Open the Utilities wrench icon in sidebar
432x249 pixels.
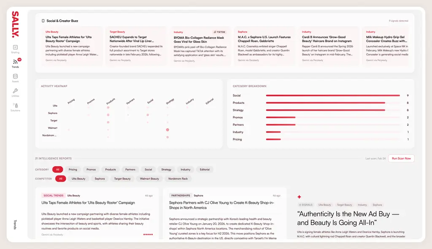pos(15,91)
